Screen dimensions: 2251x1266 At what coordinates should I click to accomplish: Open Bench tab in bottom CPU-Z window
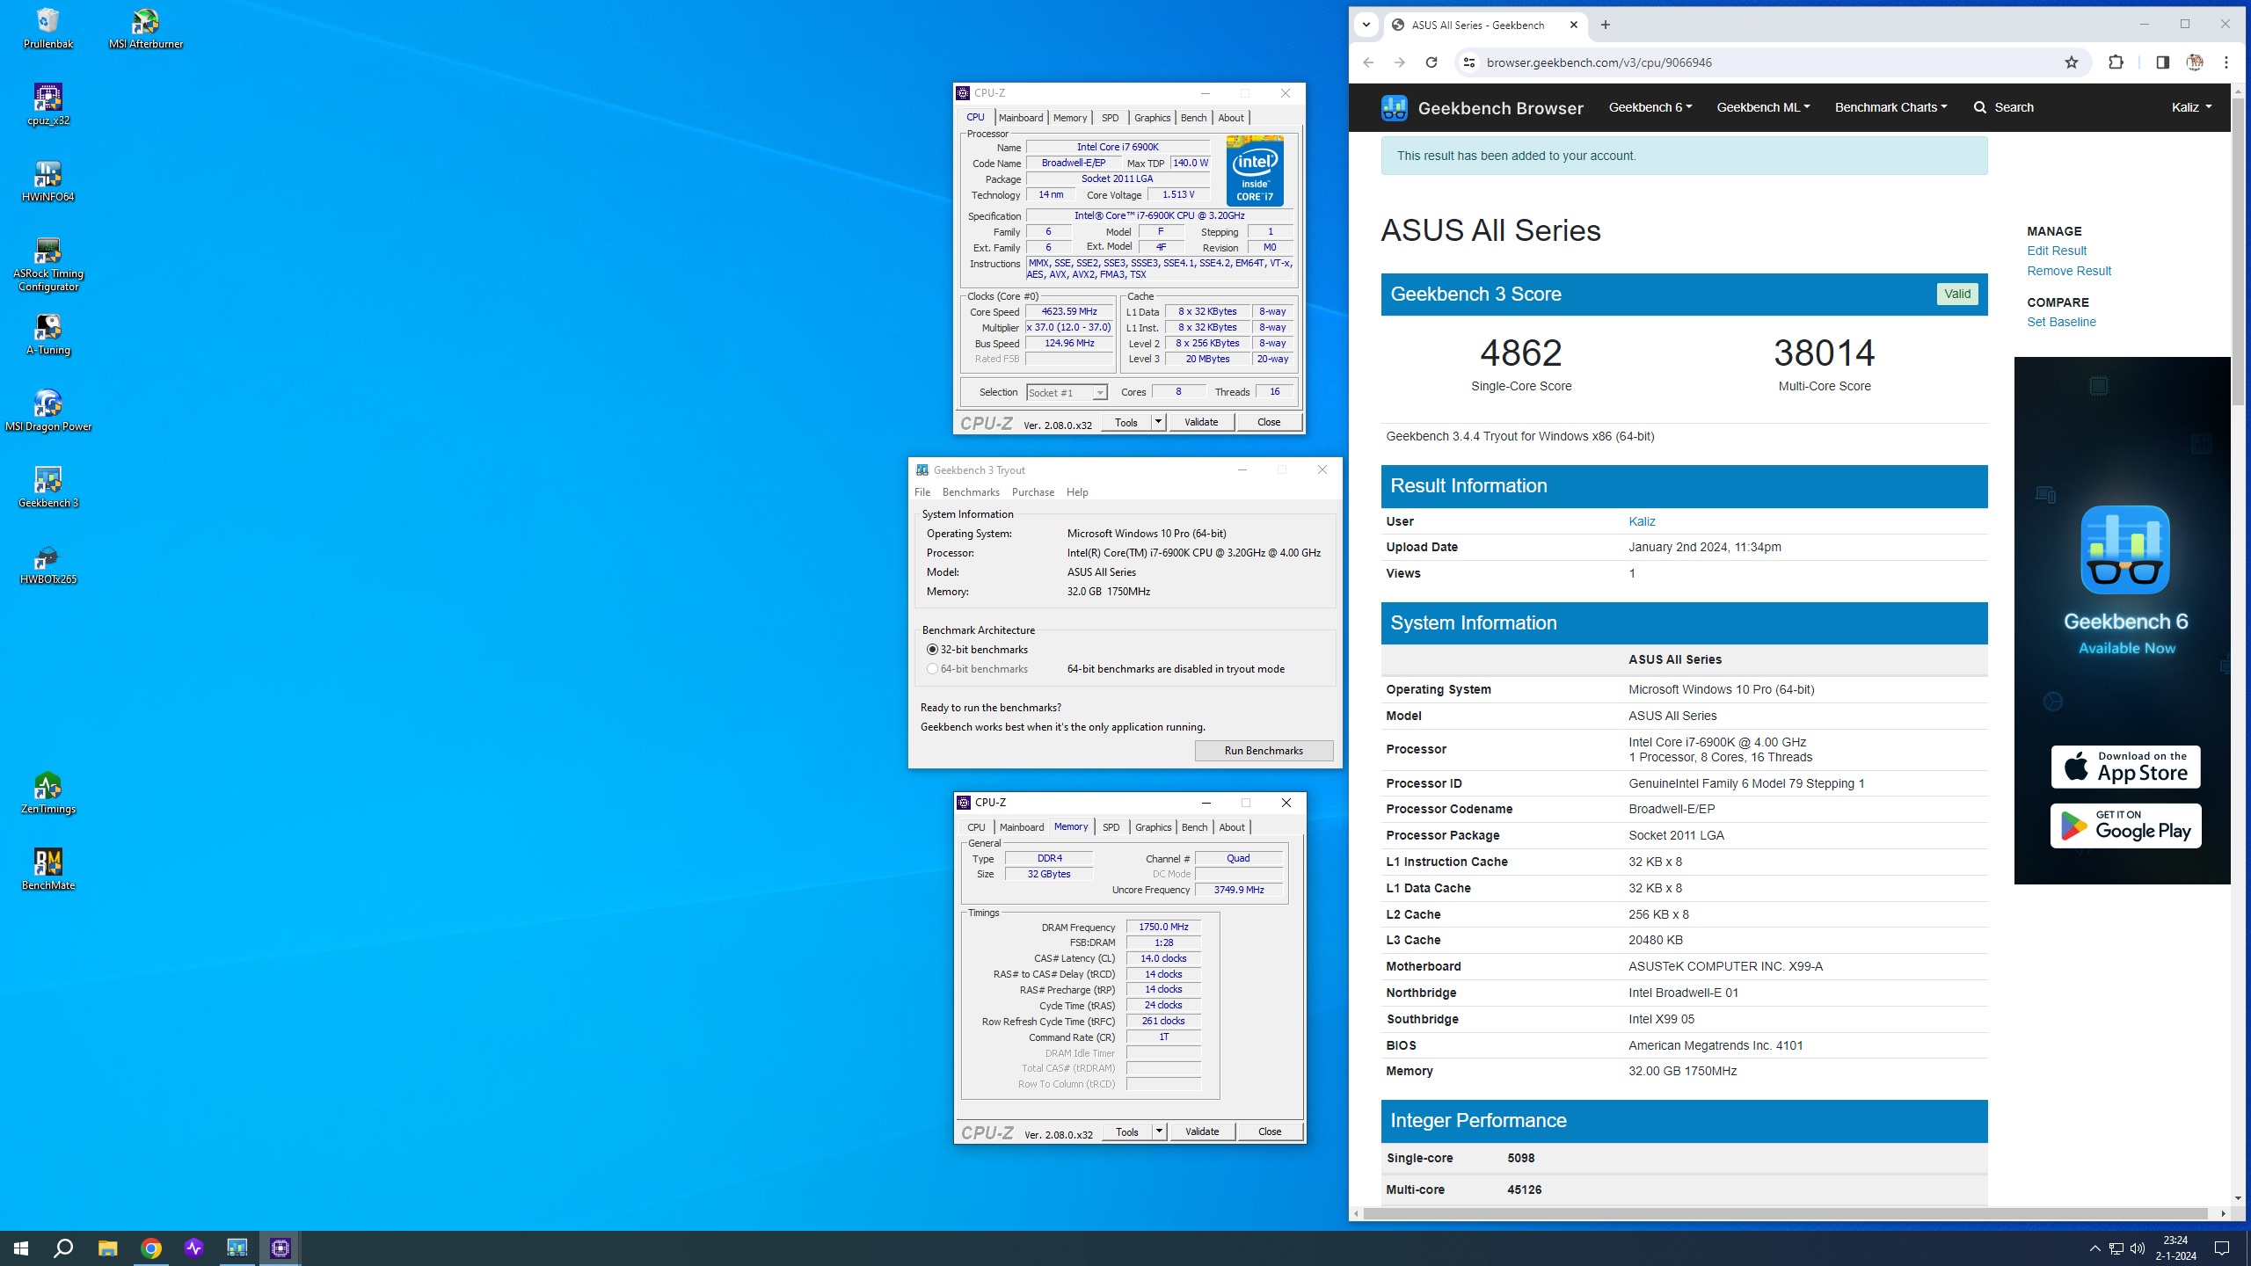[1194, 827]
